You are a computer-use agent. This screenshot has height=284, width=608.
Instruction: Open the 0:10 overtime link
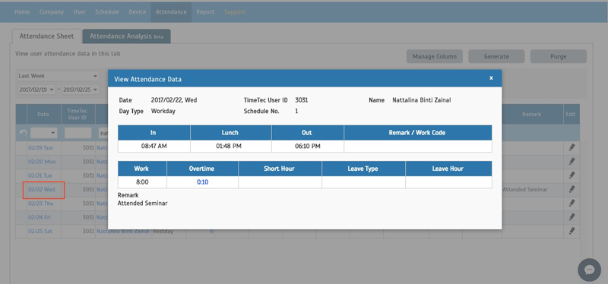pos(202,182)
